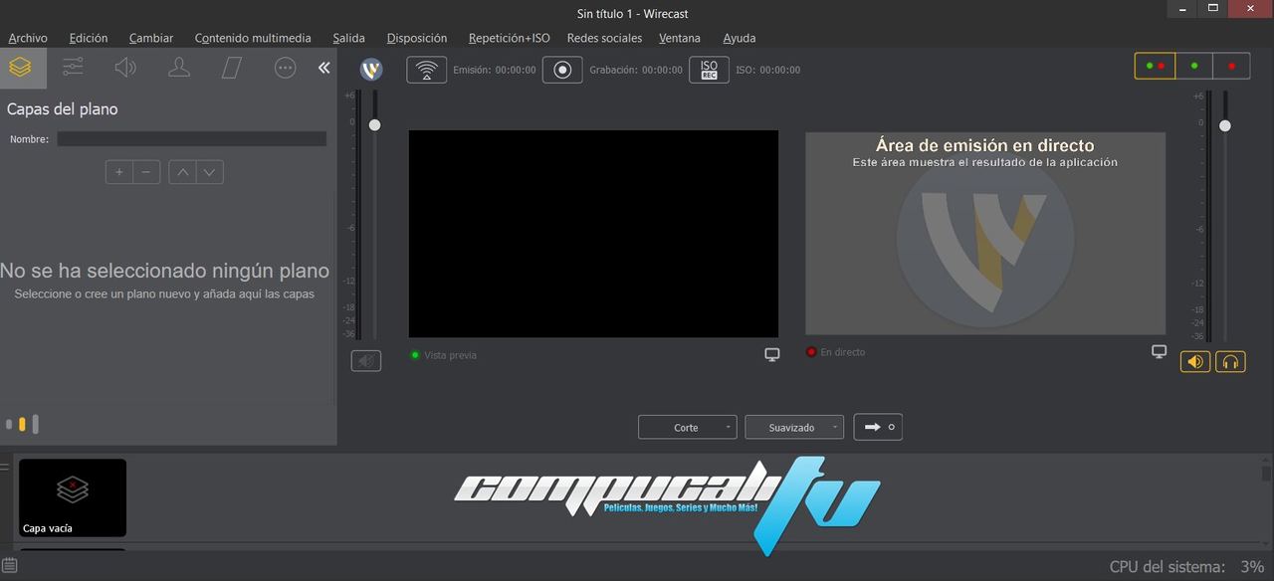Start streaming with the broadcast Wi-Fi icon
This screenshot has height=581, width=1274.
coord(426,70)
